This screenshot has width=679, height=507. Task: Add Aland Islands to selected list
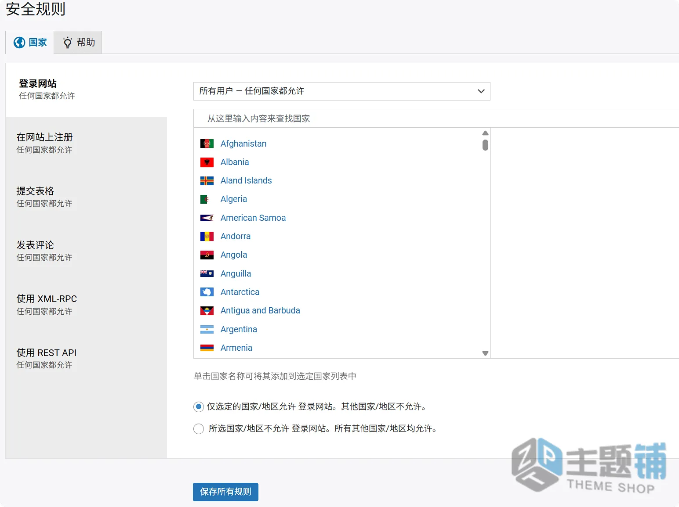click(246, 180)
